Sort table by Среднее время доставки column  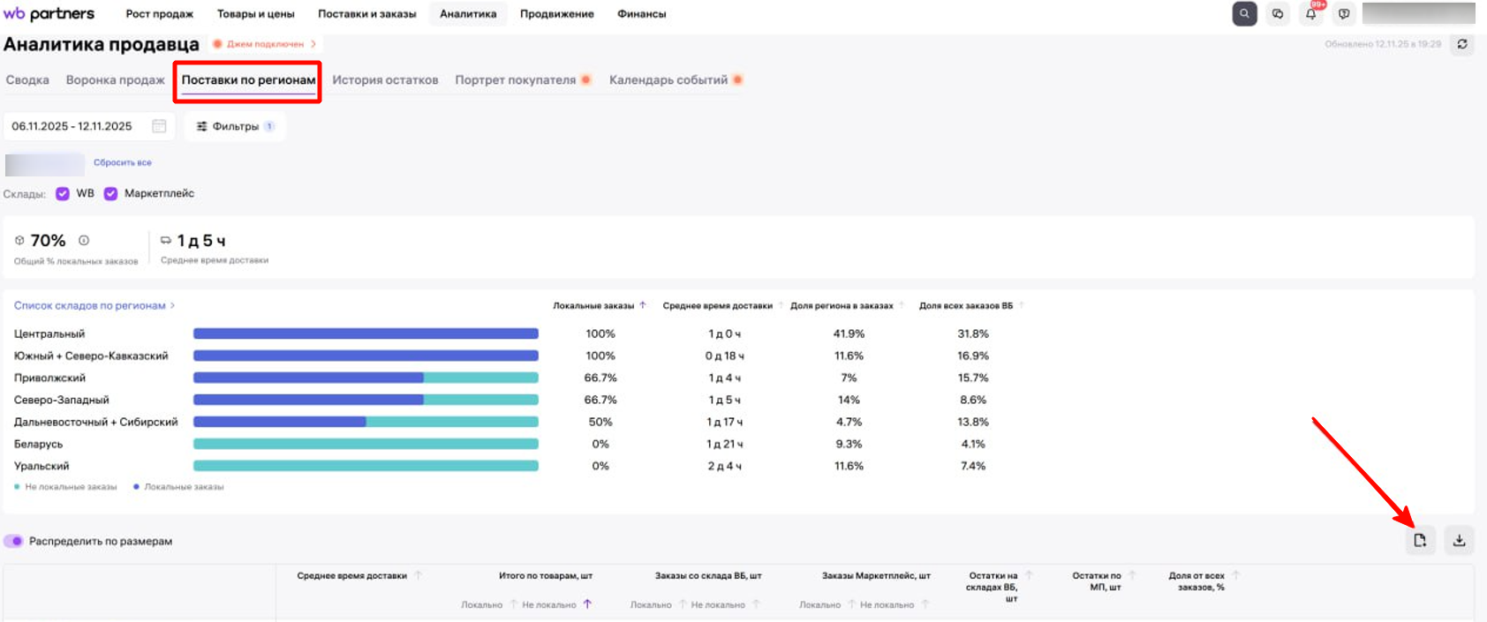point(418,575)
